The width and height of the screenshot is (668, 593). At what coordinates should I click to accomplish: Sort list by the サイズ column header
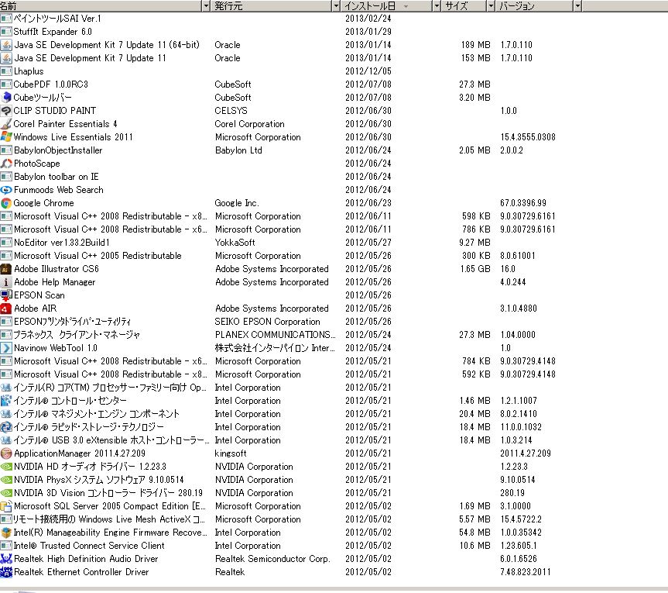(464, 6)
